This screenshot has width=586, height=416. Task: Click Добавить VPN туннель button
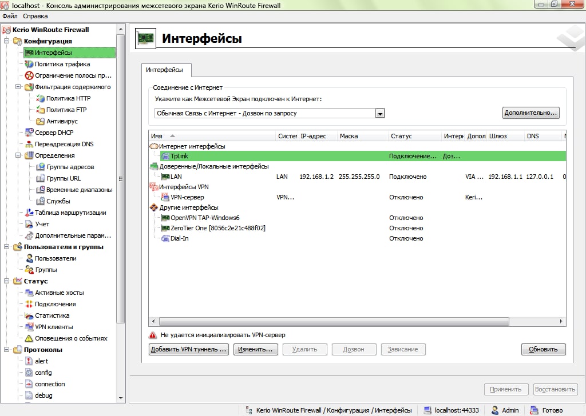tap(189, 350)
